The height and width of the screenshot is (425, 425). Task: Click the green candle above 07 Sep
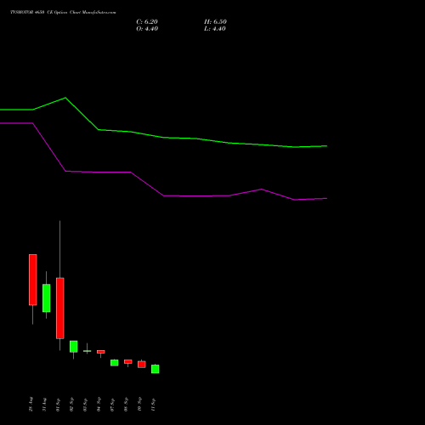click(x=115, y=363)
